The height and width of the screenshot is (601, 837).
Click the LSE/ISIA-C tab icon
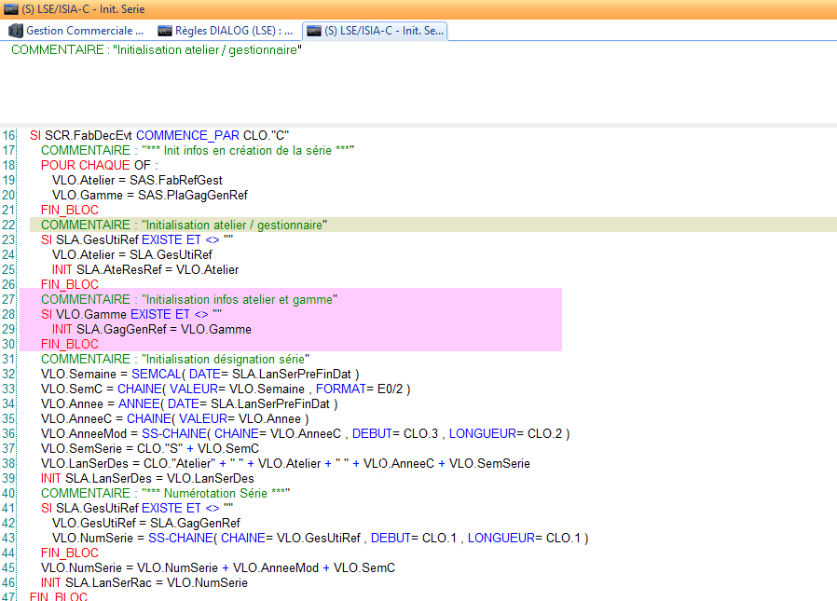pos(316,31)
